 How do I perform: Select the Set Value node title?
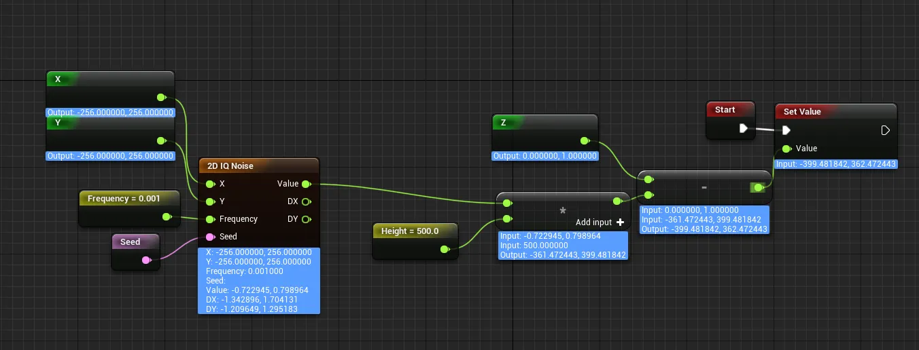click(x=802, y=111)
